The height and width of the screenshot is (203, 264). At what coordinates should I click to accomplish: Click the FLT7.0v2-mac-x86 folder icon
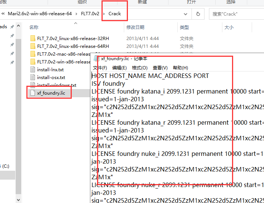33,54
